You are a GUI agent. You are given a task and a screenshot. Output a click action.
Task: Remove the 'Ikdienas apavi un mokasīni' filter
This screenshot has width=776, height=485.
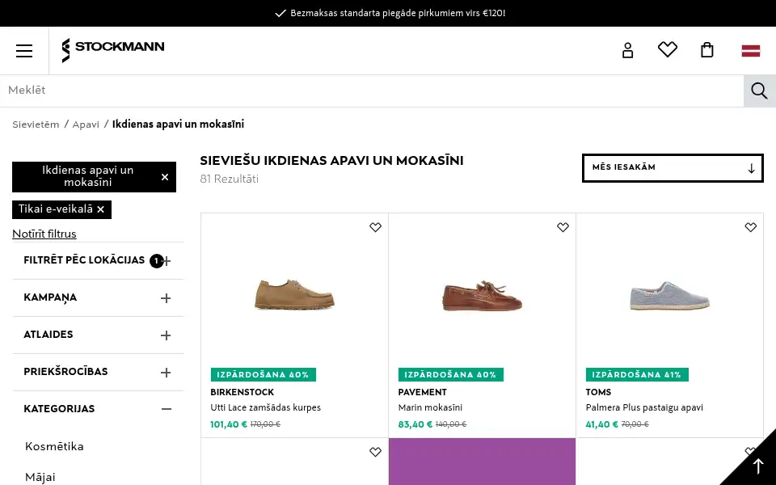[x=165, y=177]
